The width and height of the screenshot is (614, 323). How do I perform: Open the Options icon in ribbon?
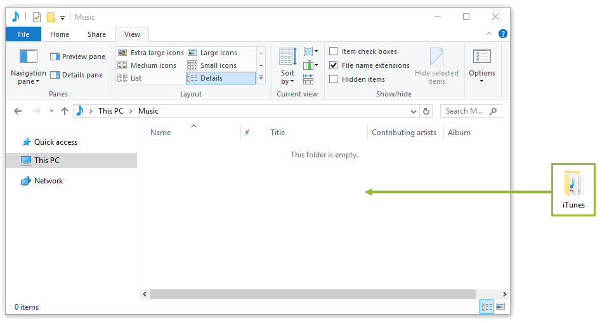coord(482,57)
